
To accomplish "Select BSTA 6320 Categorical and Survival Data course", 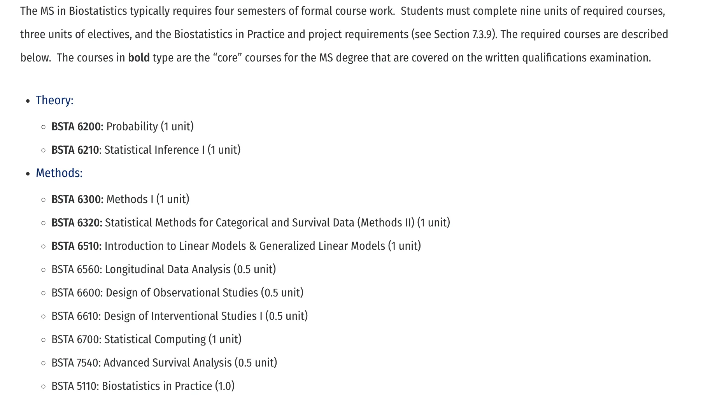I will (x=250, y=223).
